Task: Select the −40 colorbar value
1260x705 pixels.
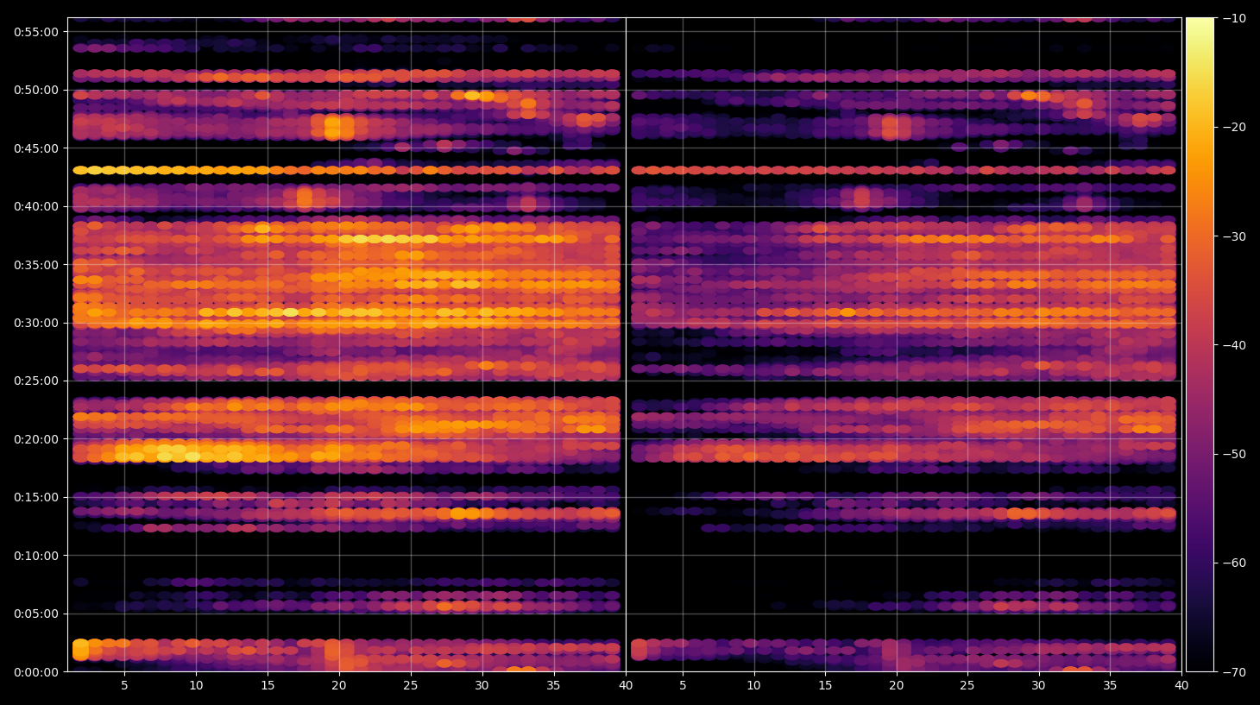Action: 1234,345
